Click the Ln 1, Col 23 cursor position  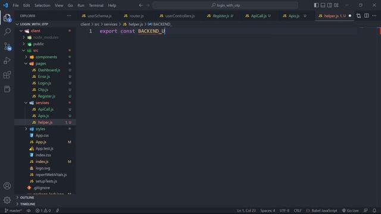(x=246, y=210)
